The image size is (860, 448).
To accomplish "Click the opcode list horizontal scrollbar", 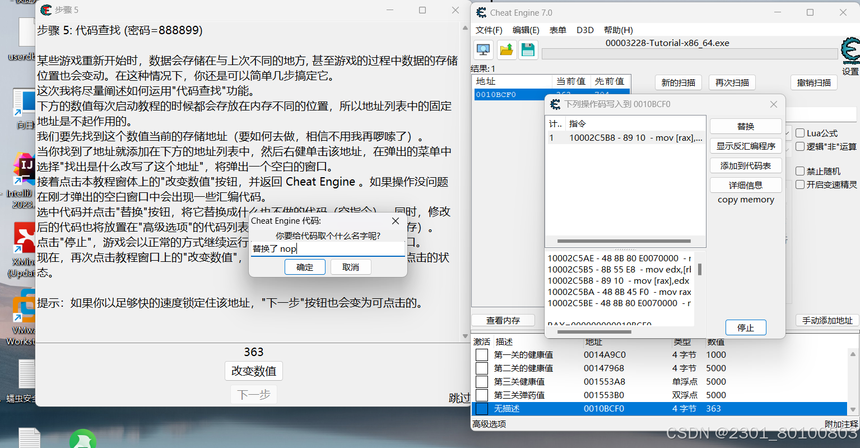I will tap(625, 241).
